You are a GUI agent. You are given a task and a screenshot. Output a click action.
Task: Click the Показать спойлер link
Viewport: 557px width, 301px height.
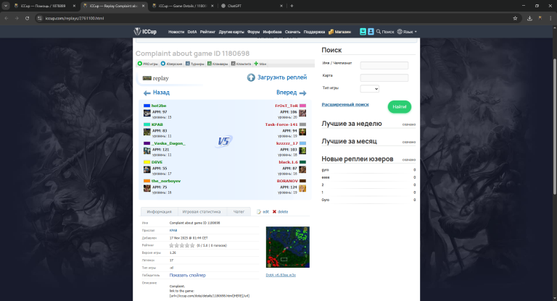[188, 275]
